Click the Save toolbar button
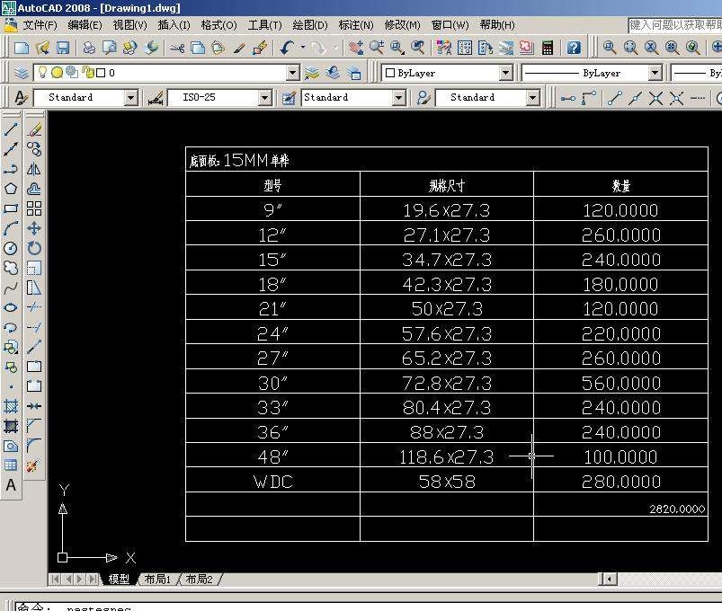Screen dimensions: 722x611 [63, 48]
